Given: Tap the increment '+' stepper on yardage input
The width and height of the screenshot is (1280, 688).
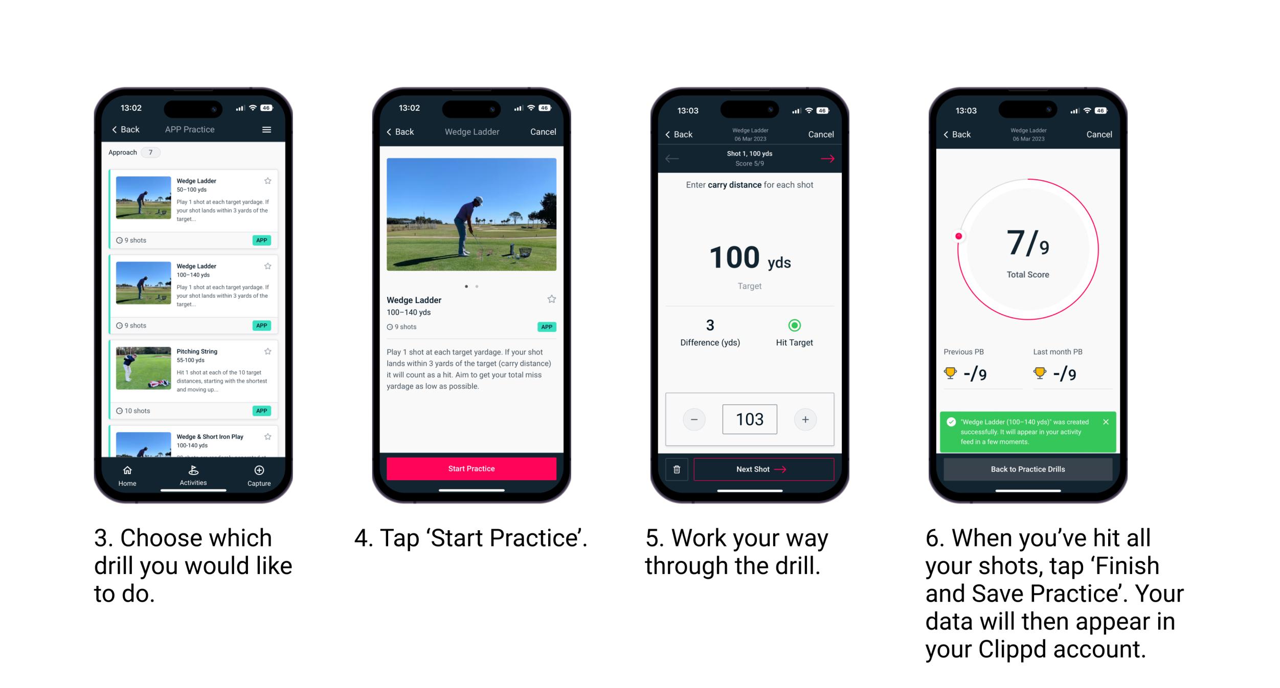Looking at the screenshot, I should click(805, 419).
